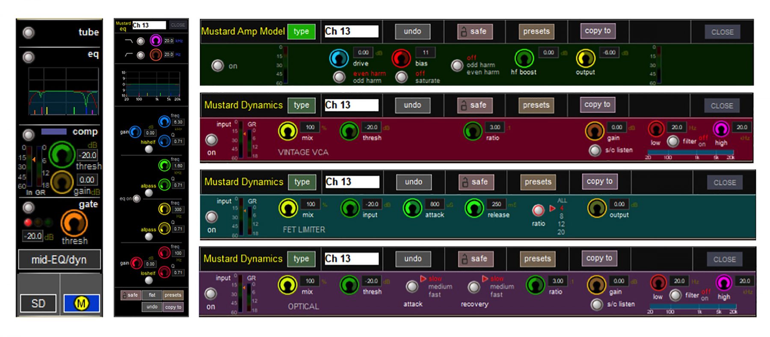
Task: Adjust the red low filter knob in VINTAGE VCA
Action: pos(656,129)
